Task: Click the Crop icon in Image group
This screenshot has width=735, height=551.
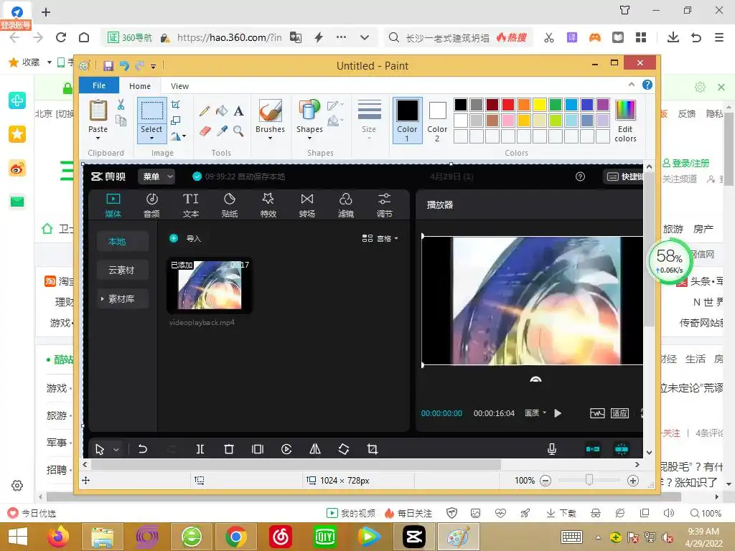Action: pos(175,105)
